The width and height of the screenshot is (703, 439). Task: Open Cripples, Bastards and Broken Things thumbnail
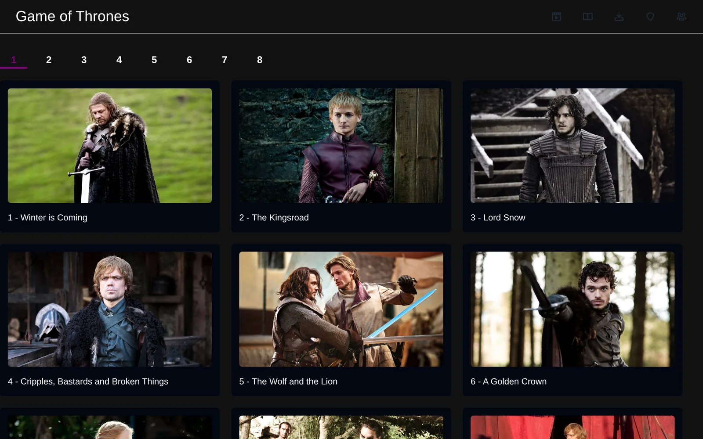pyautogui.click(x=110, y=309)
